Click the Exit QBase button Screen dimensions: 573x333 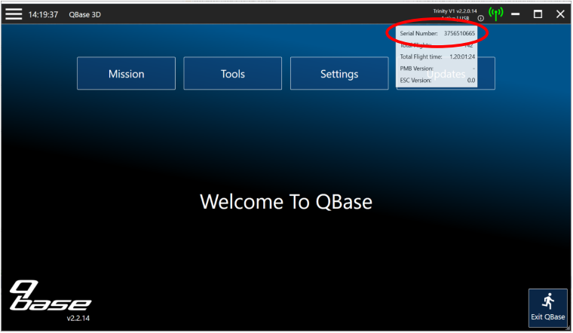548,308
